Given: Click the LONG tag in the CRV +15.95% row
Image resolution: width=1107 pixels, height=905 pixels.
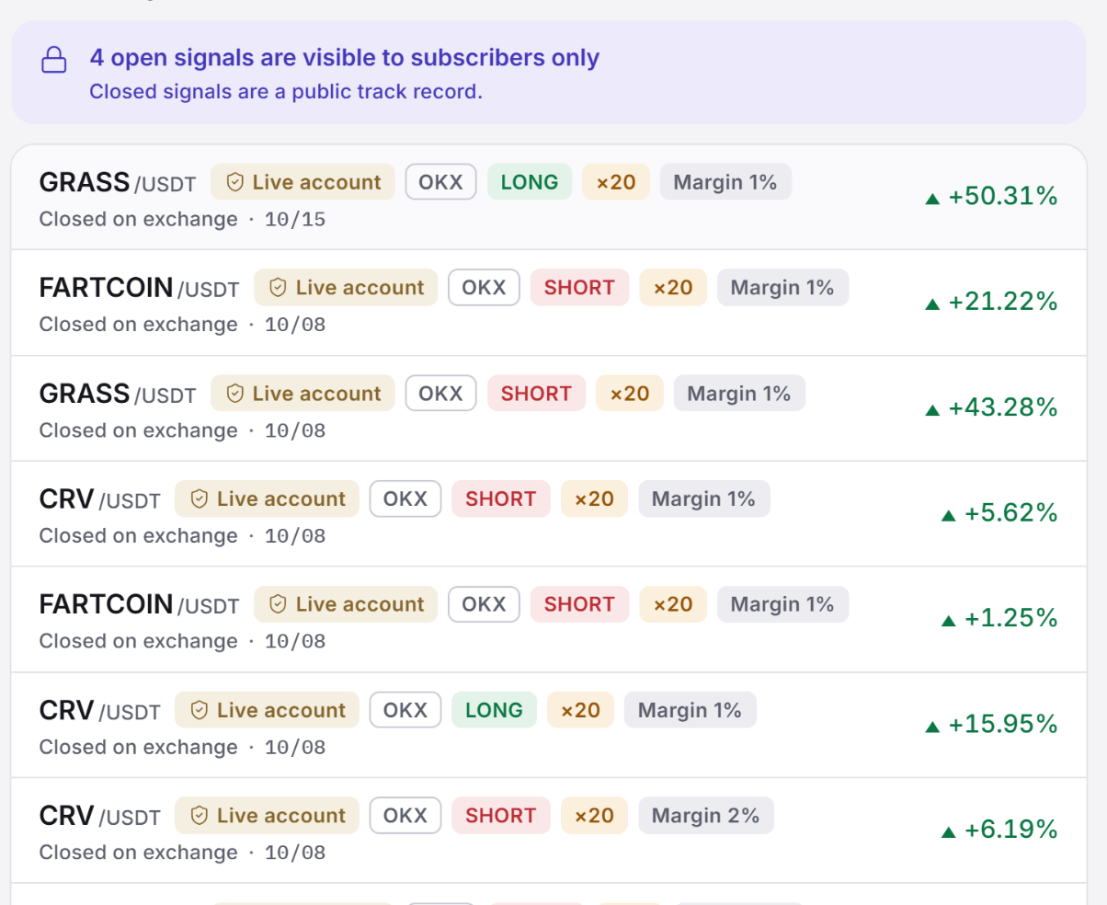Looking at the screenshot, I should tap(494, 710).
